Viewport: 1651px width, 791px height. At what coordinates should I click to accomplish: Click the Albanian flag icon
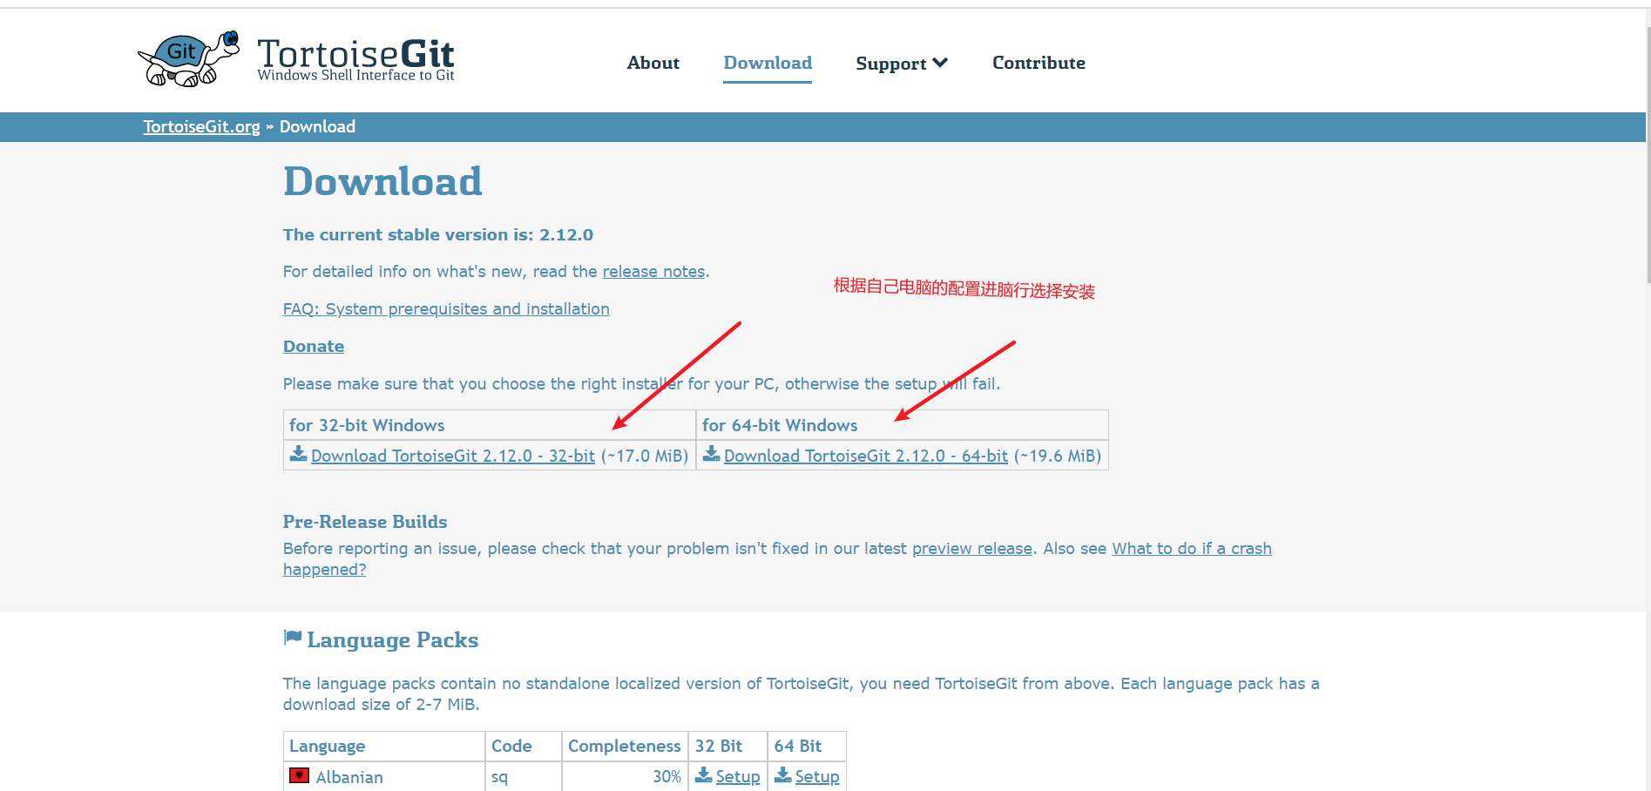[x=300, y=775]
